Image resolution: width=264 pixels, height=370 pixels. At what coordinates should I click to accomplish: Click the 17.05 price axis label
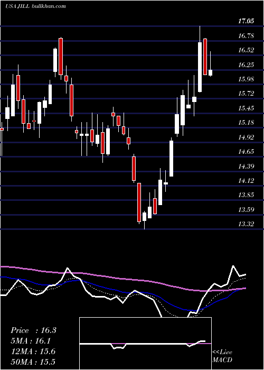(246, 21)
